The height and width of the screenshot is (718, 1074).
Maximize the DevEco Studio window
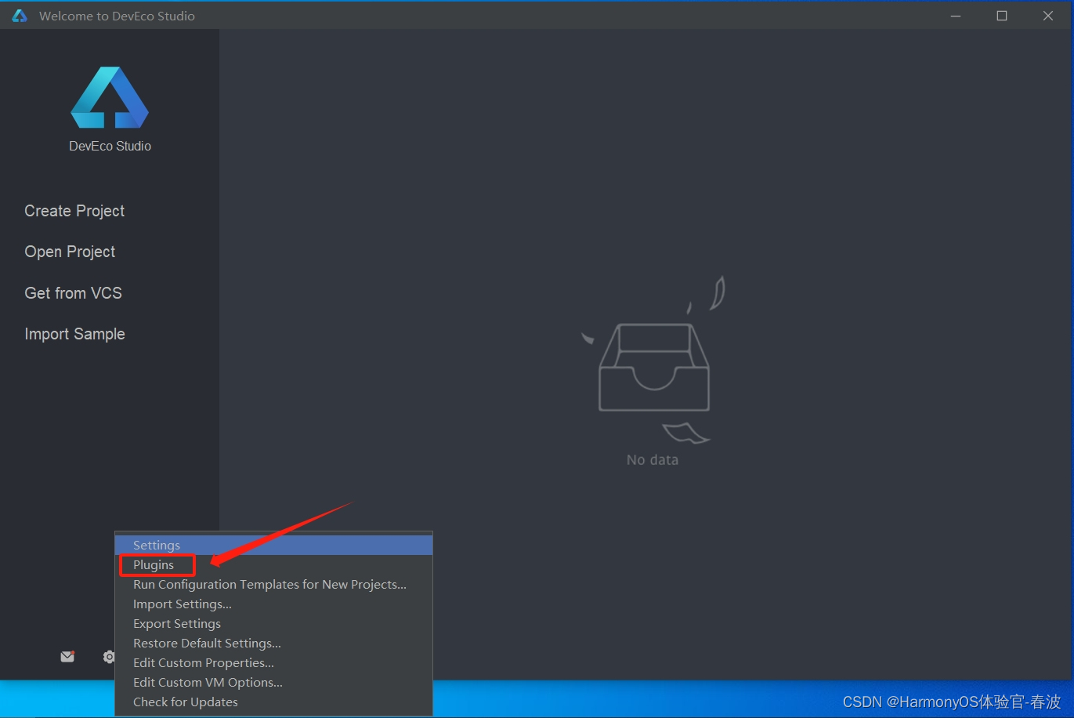click(x=1002, y=16)
